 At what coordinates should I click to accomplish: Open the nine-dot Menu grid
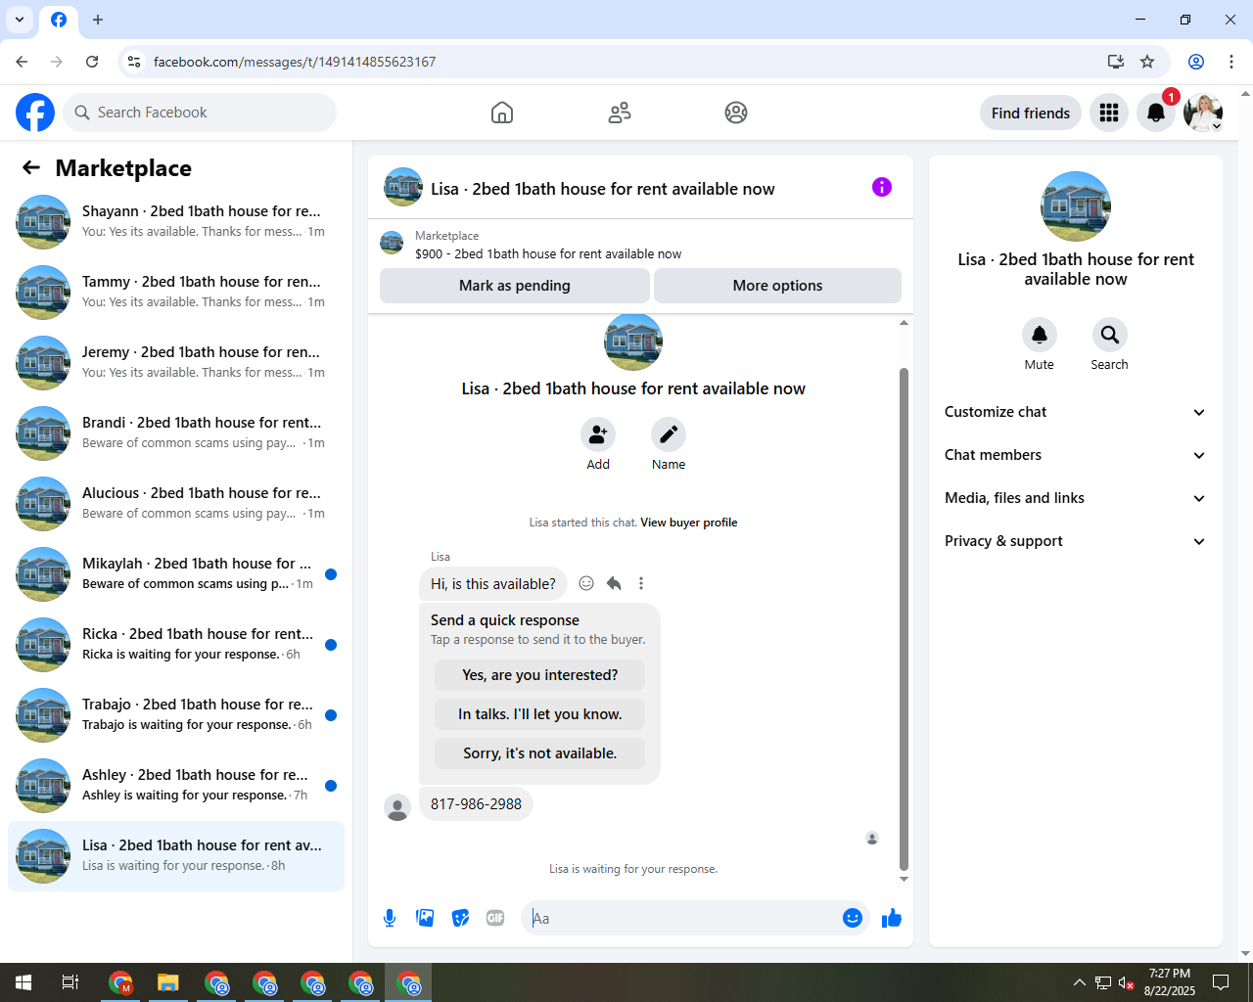(1109, 113)
